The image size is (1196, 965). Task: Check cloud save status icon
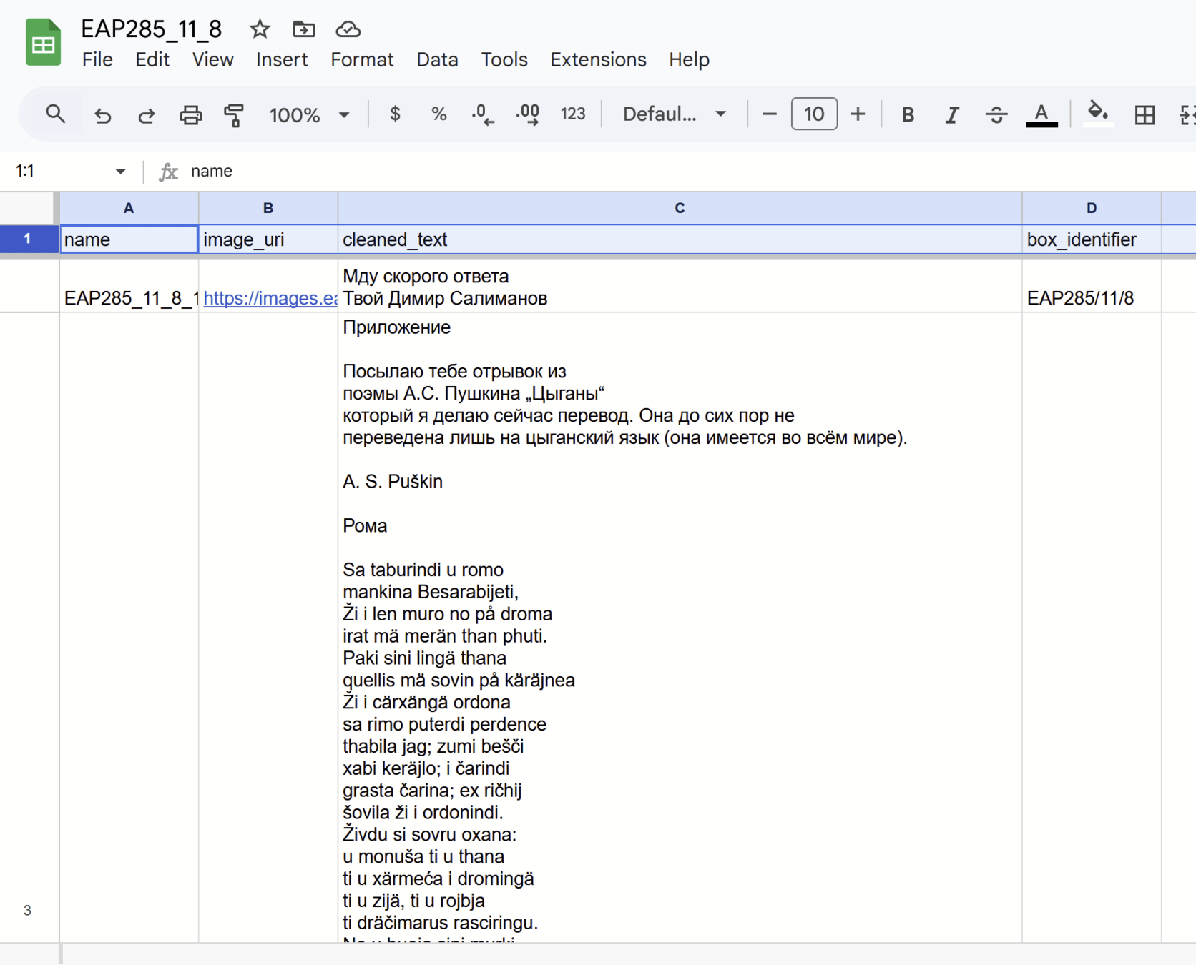(348, 29)
